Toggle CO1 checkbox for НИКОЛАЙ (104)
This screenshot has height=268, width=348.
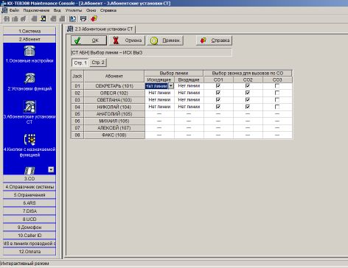(x=218, y=107)
